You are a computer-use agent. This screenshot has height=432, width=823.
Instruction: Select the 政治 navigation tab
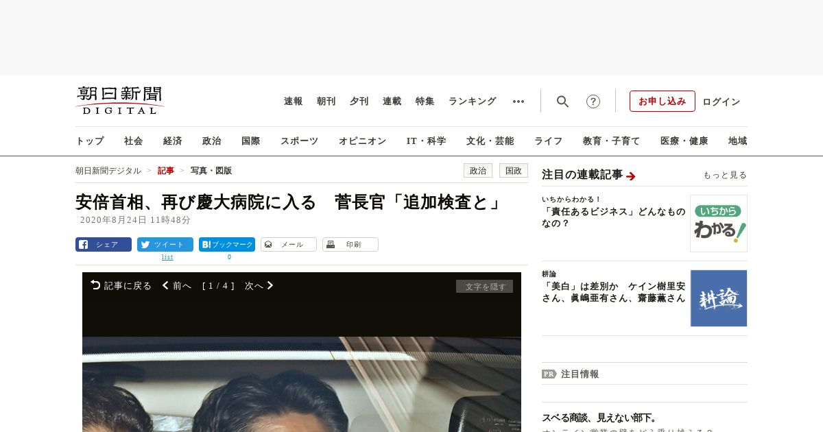[x=212, y=141]
